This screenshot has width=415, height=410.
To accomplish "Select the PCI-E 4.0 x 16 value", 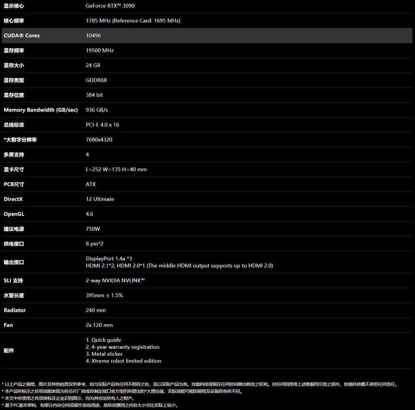I will [x=103, y=125].
